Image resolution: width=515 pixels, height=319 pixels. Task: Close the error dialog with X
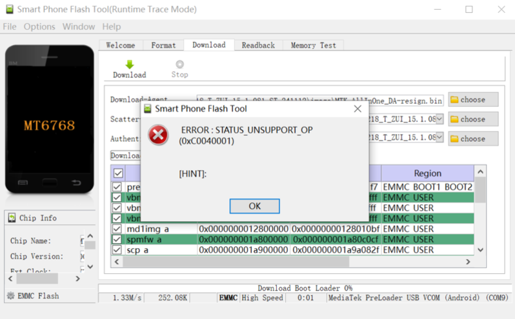[356, 109]
